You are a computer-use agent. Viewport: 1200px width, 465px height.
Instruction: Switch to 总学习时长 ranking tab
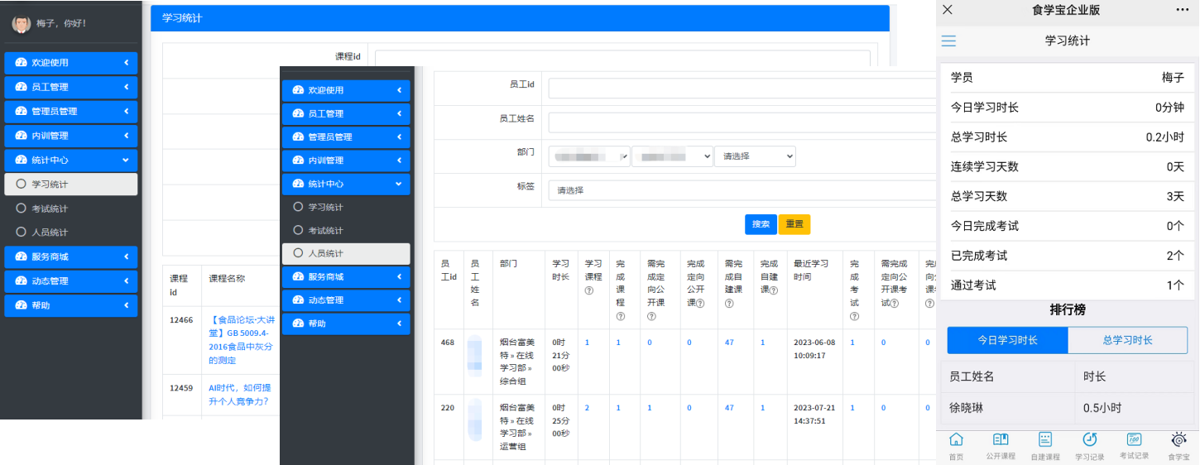[x=1127, y=340]
